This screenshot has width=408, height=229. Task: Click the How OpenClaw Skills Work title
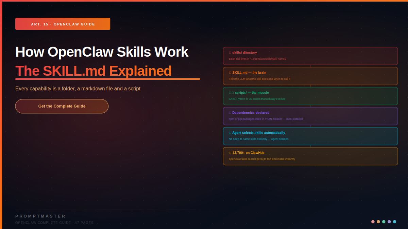pyautogui.click(x=102, y=52)
